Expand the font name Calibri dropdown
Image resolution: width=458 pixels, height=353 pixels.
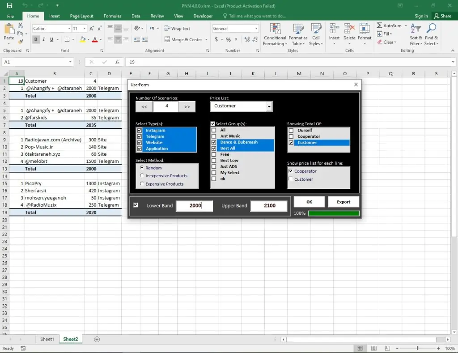click(68, 29)
